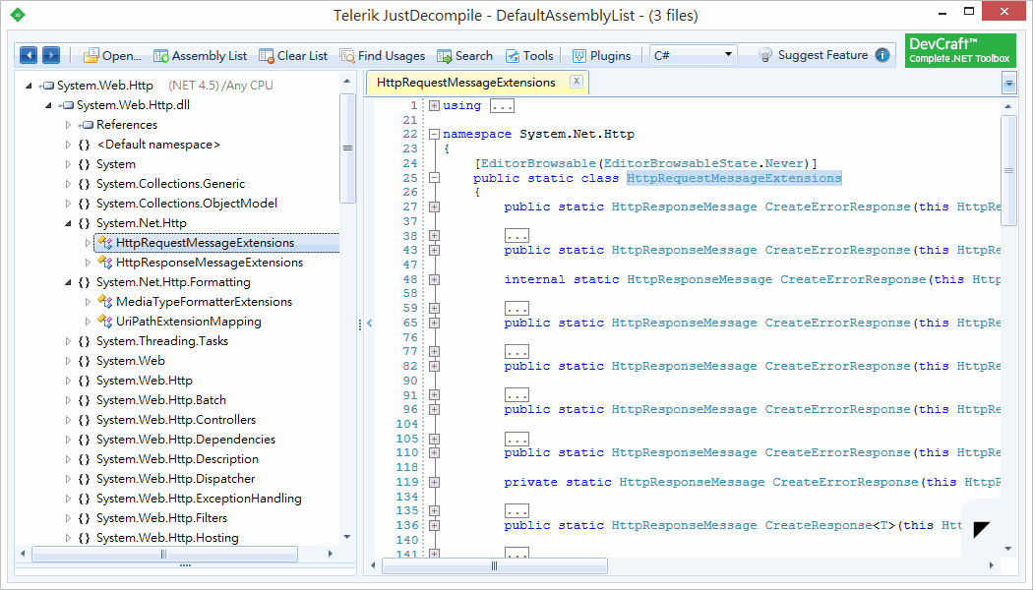Click the tree panel horizontal scrollbar thumb
This screenshot has height=590, width=1033.
point(164,554)
